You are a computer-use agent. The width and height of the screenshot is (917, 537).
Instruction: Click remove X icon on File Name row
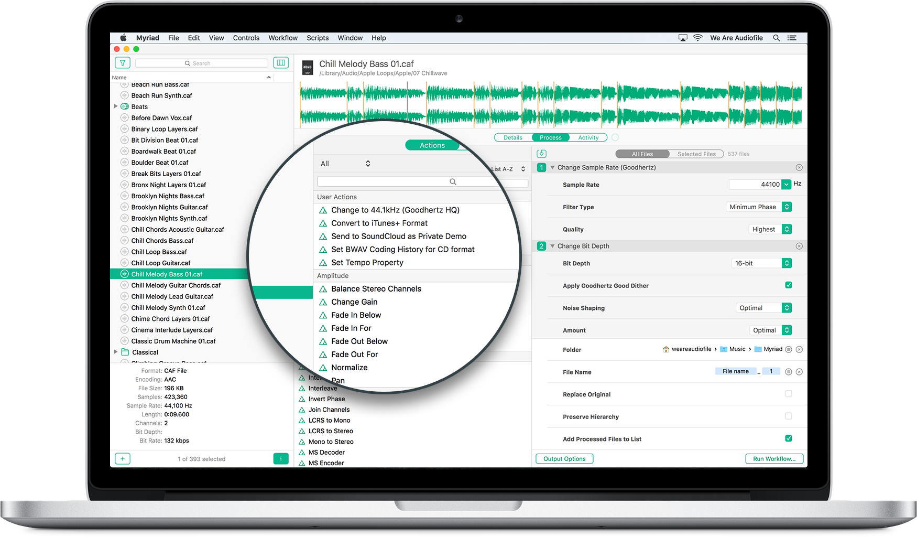[x=799, y=372]
